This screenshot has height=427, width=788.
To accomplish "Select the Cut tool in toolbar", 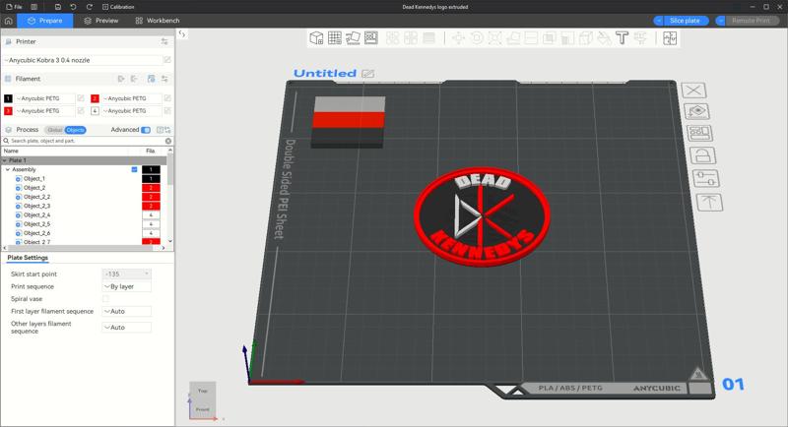I will click(531, 38).
